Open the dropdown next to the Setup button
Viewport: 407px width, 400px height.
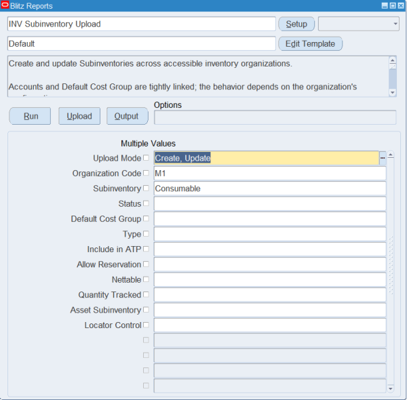358,24
